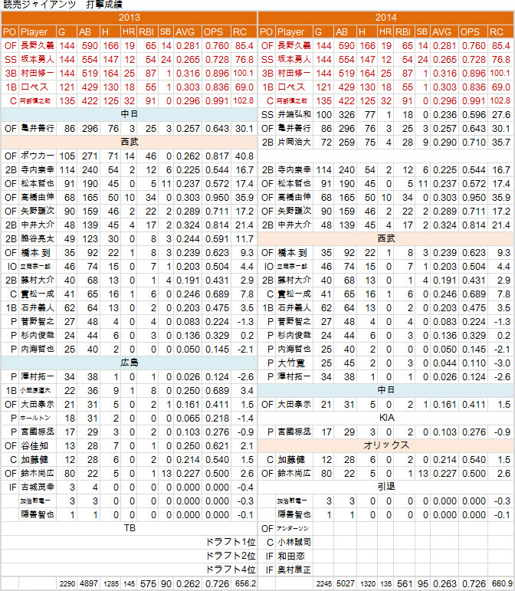The height and width of the screenshot is (591, 515).
Task: Select the 脇谷亮太 player cell
Action: pyautogui.click(x=38, y=239)
